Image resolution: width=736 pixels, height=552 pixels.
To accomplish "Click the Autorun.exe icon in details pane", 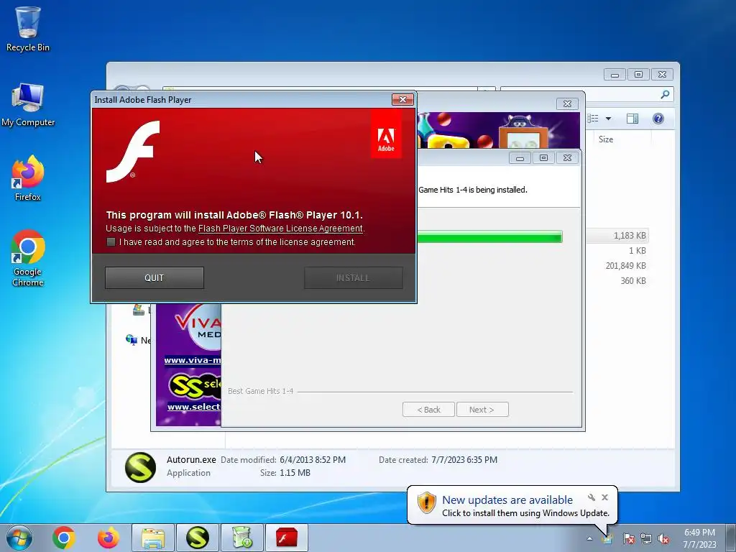I will [140, 467].
